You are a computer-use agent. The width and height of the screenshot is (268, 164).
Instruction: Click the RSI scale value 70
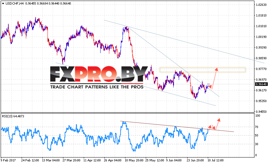coord(257,127)
